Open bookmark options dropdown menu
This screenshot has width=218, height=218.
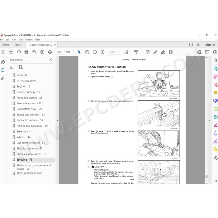[12, 67]
